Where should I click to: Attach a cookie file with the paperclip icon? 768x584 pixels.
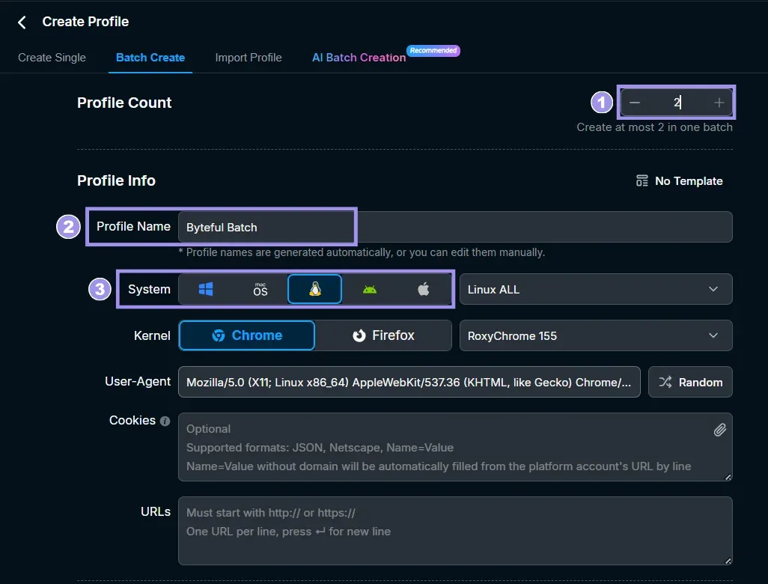[719, 430]
